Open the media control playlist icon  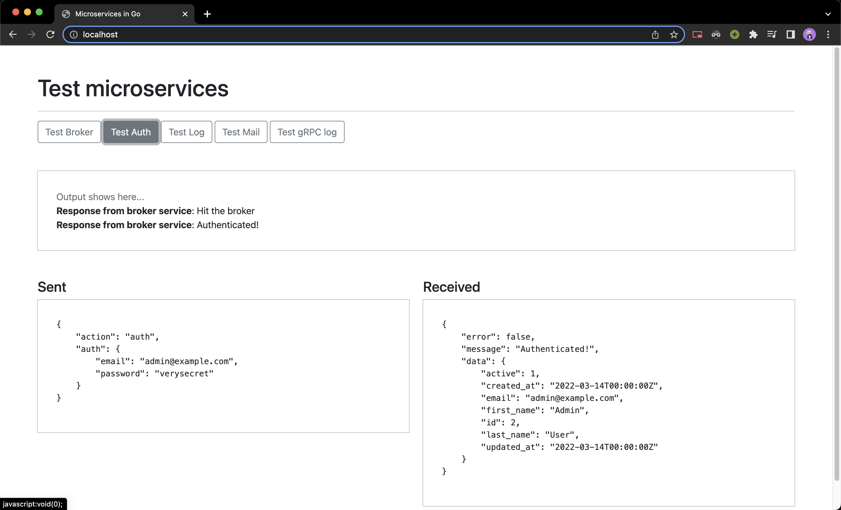772,34
